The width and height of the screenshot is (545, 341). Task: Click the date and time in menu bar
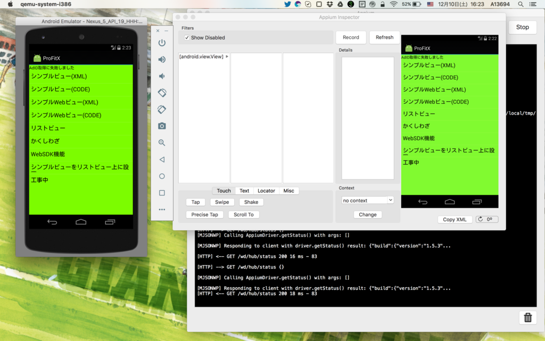[x=461, y=4]
